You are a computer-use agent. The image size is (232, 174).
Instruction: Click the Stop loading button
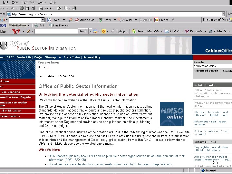(22, 8)
